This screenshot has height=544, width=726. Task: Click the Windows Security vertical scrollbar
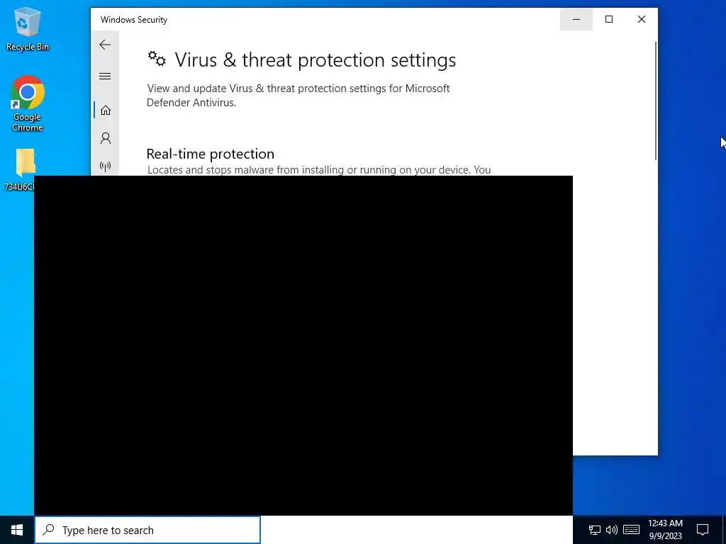pos(656,101)
